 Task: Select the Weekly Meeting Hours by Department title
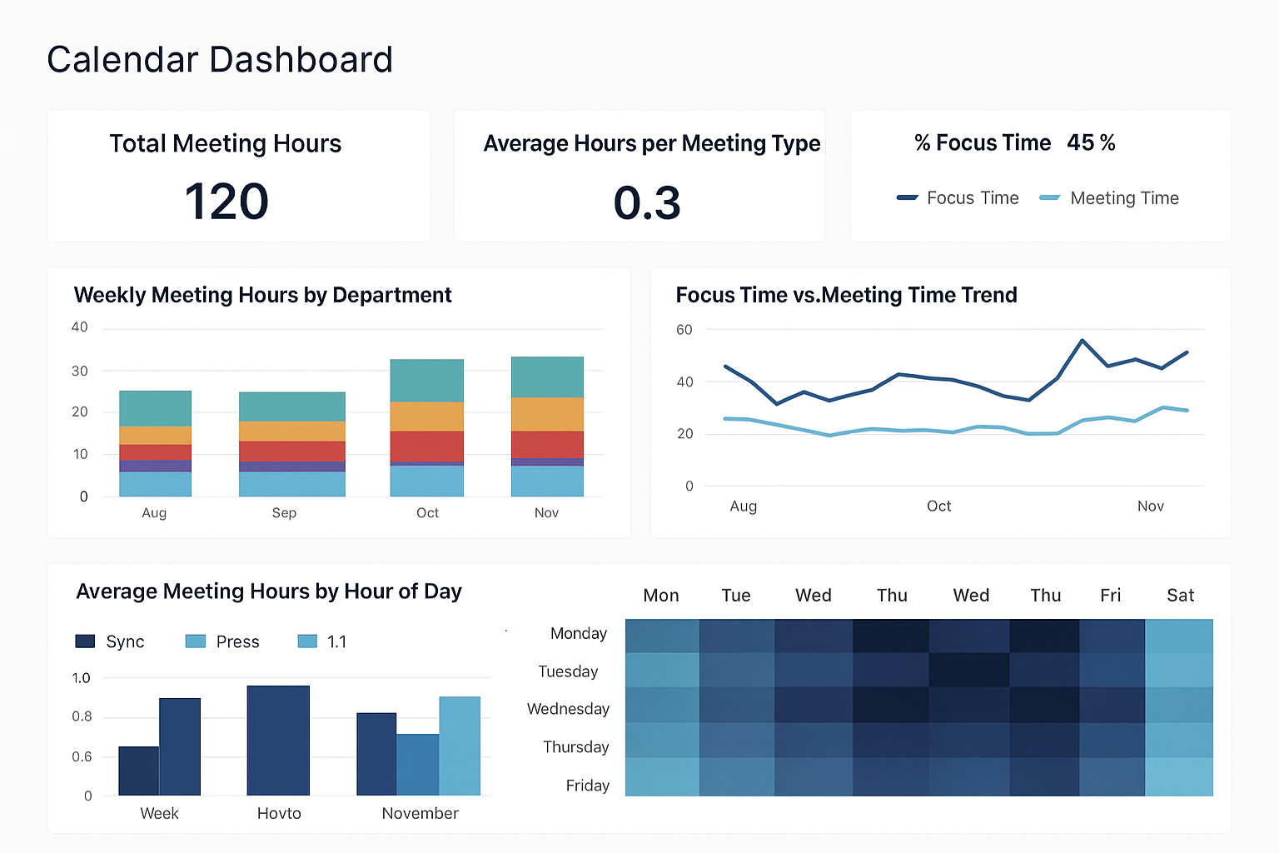[x=262, y=294]
